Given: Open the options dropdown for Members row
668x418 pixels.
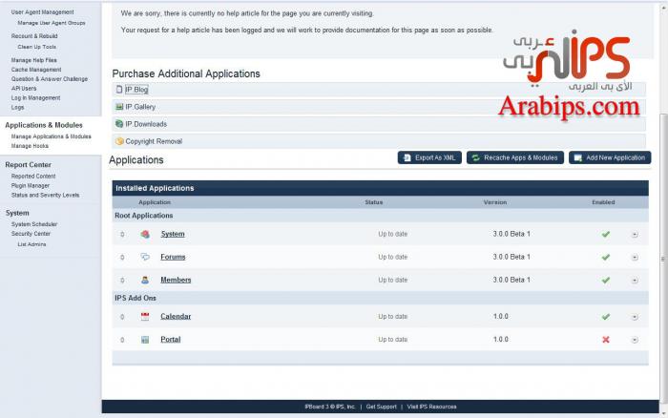Looking at the screenshot, I should tap(635, 280).
